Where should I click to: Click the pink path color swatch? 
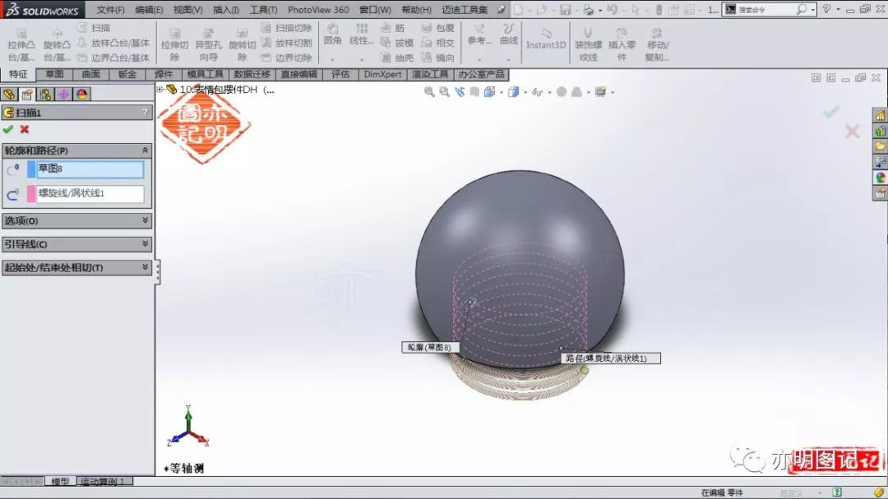(x=31, y=194)
